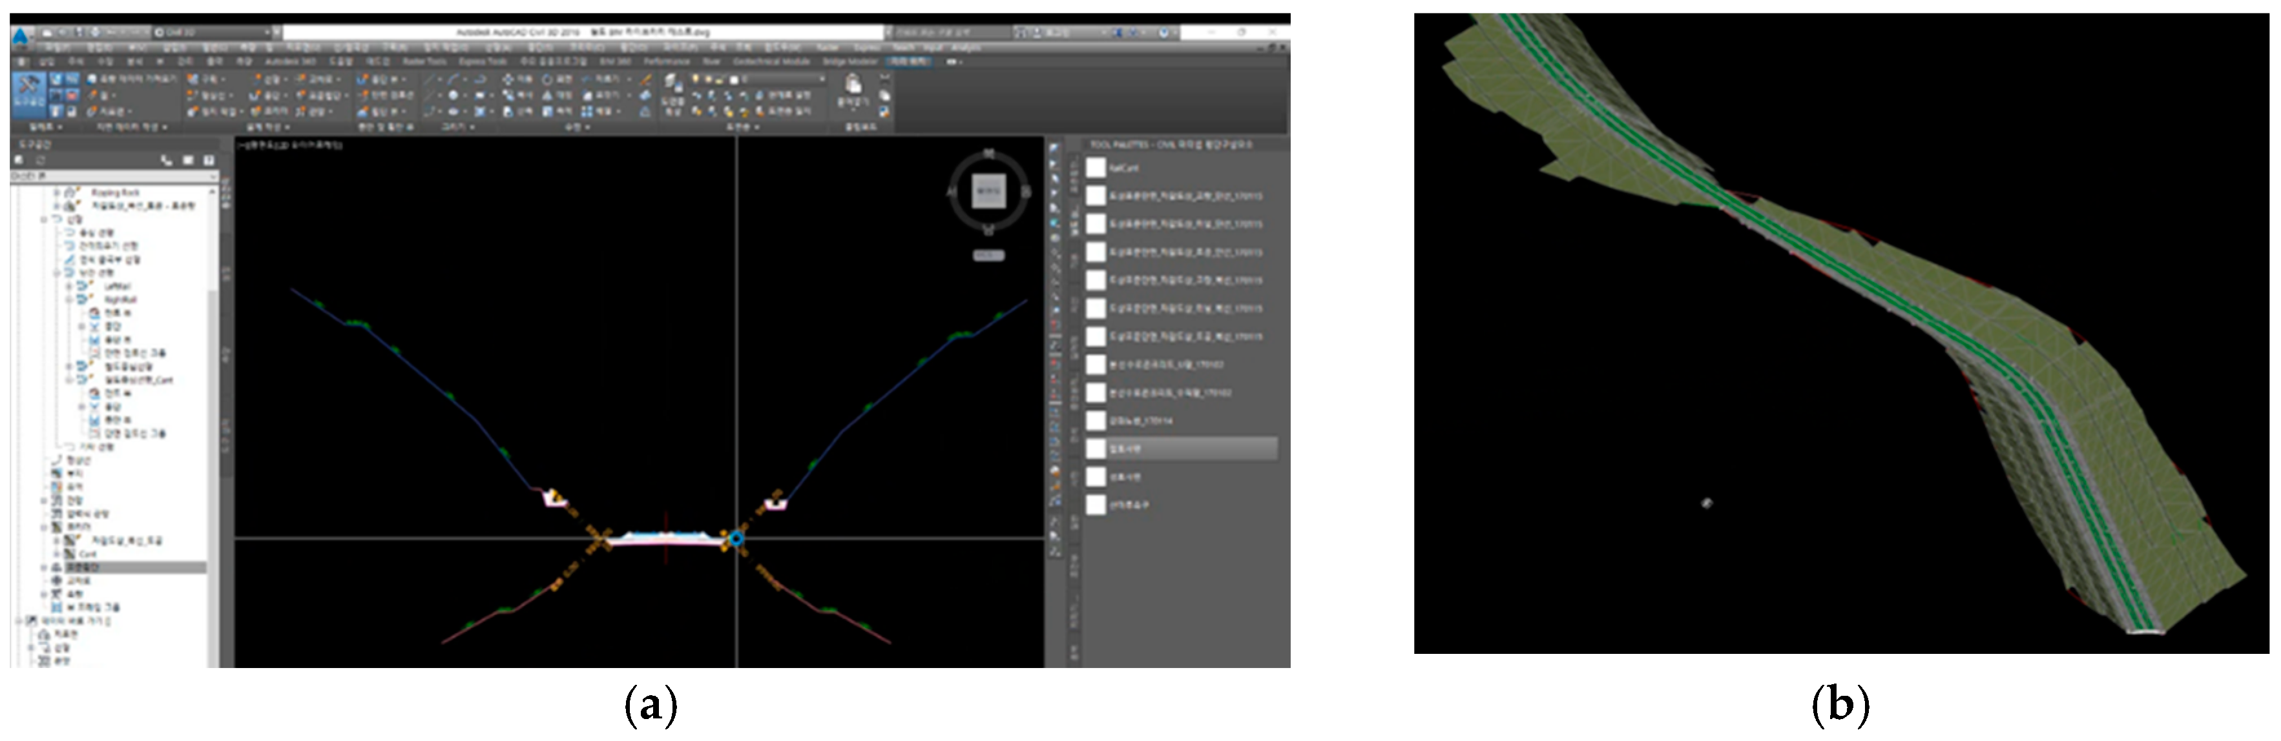Open the AutoCAD application menu logo
Screen dimensions: 2281x741
19,36
